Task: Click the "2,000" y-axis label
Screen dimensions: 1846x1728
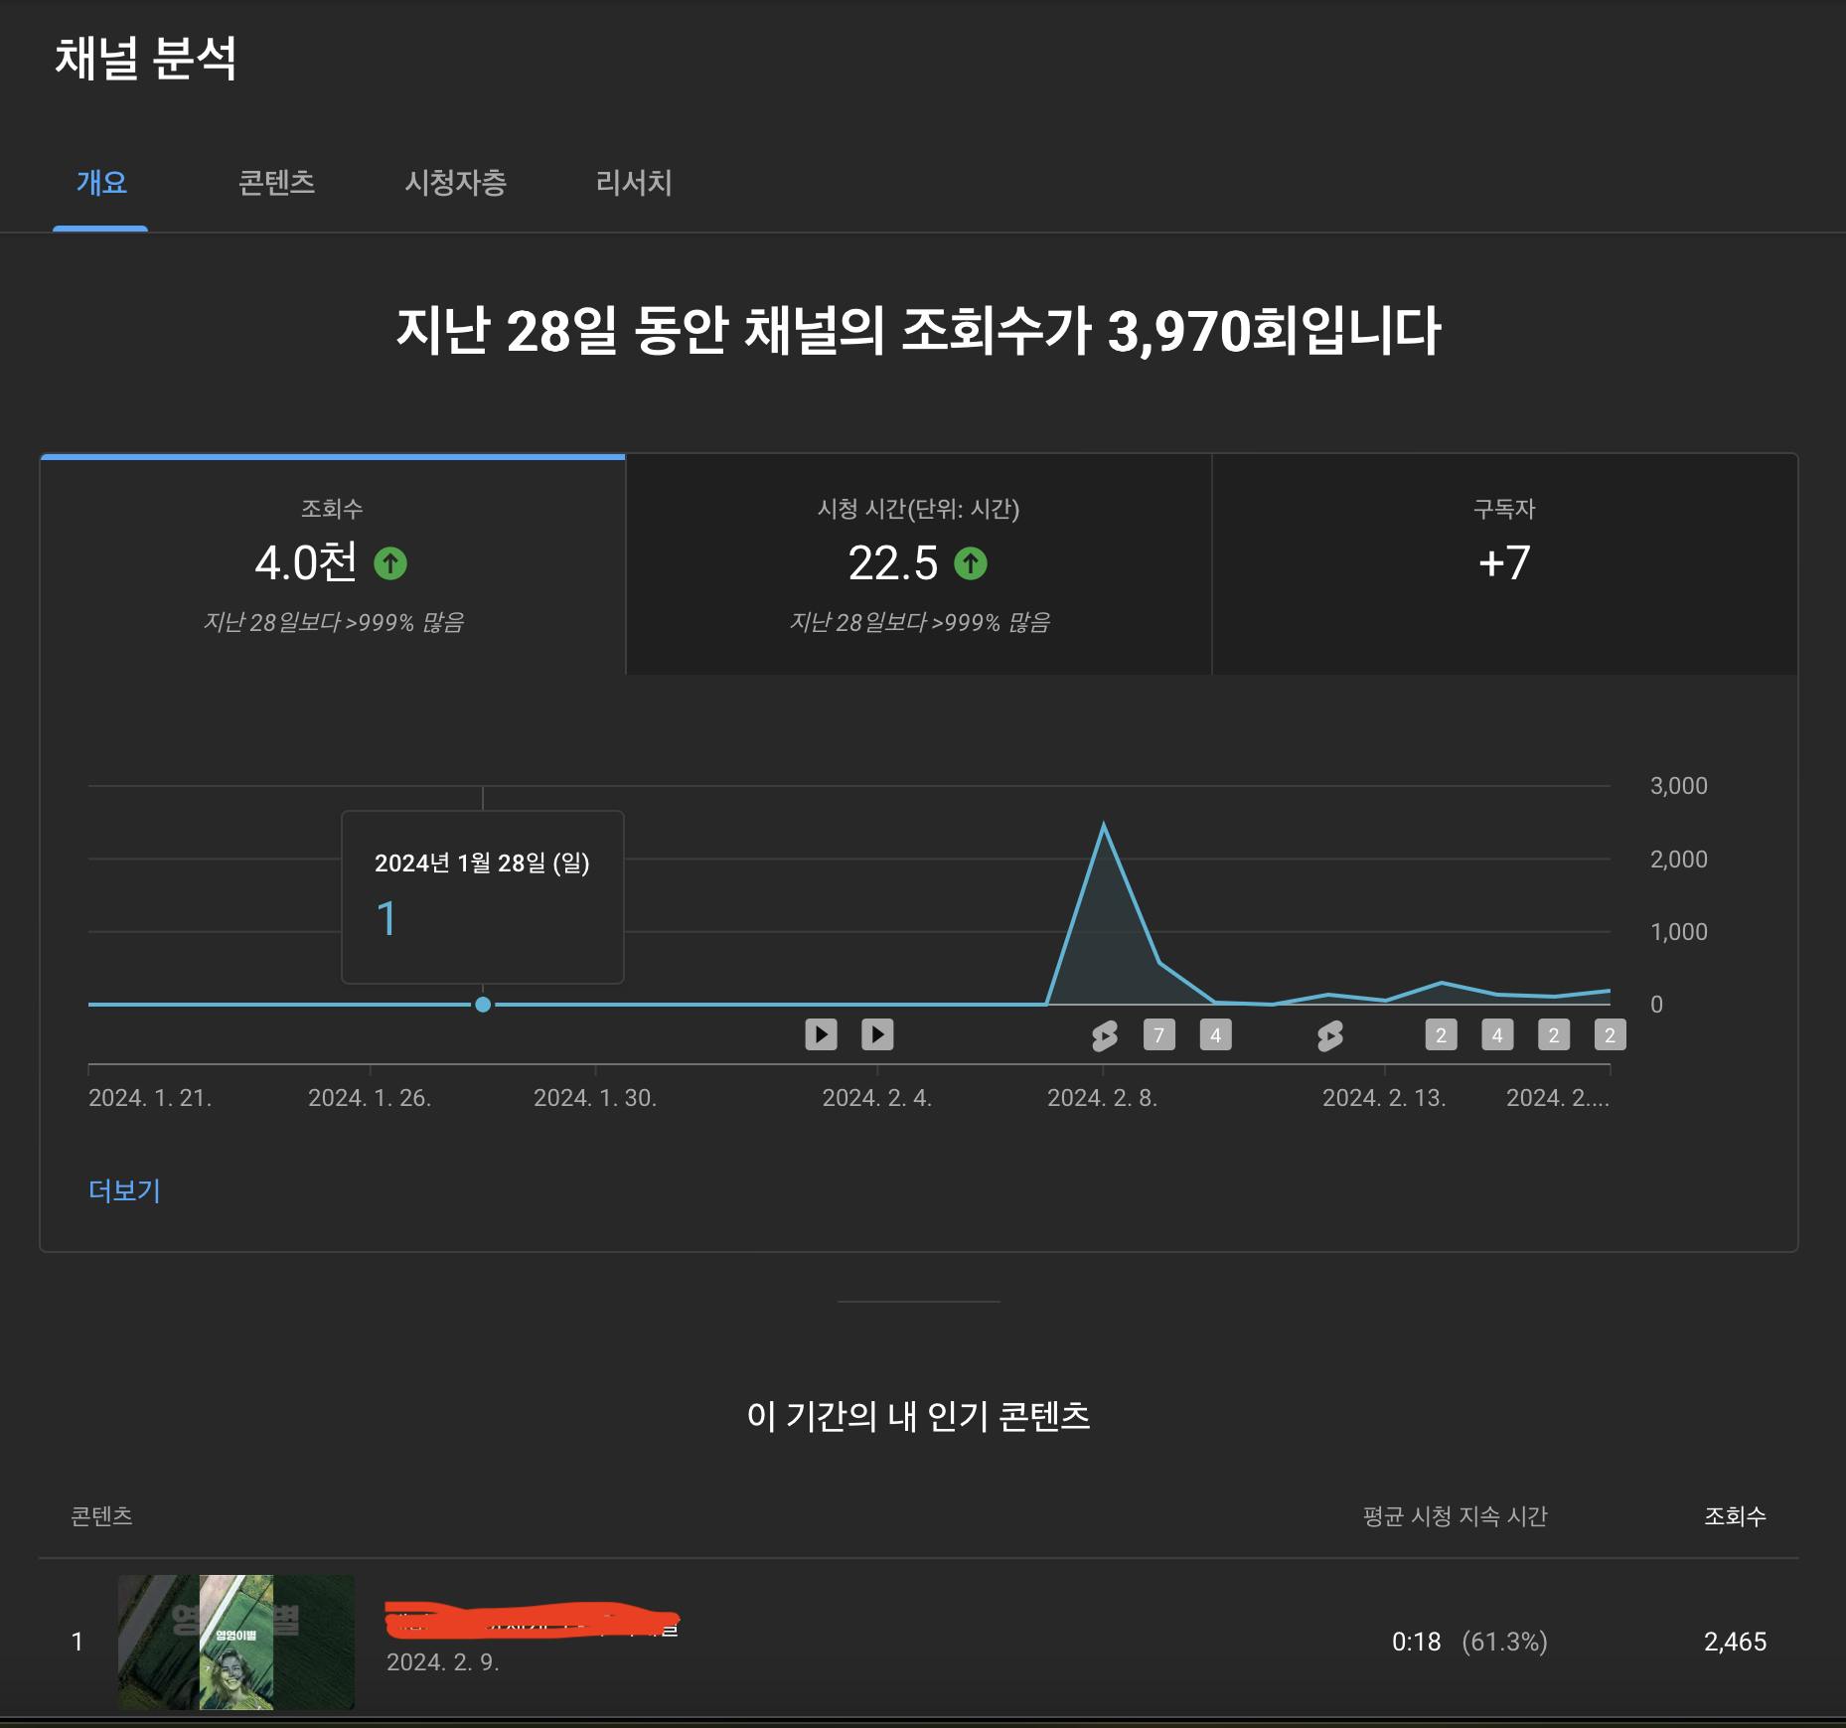Action: (x=1679, y=860)
